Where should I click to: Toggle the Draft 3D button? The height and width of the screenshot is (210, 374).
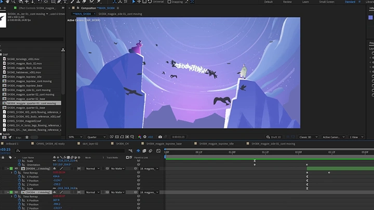coord(274,137)
